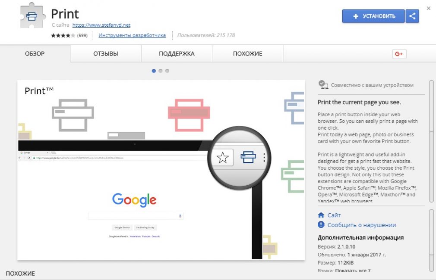Click the star rating icons

63,35
